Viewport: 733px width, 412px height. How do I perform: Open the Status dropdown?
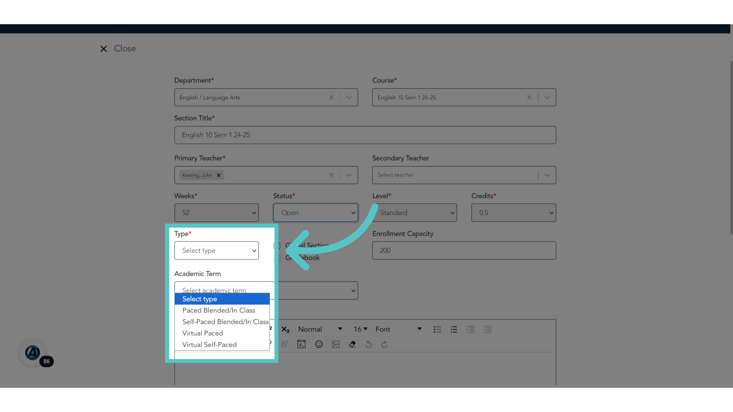(316, 213)
